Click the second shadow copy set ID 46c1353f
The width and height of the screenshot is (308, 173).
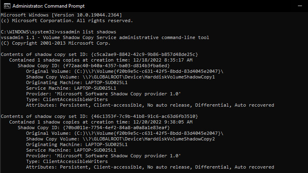(x=145, y=116)
